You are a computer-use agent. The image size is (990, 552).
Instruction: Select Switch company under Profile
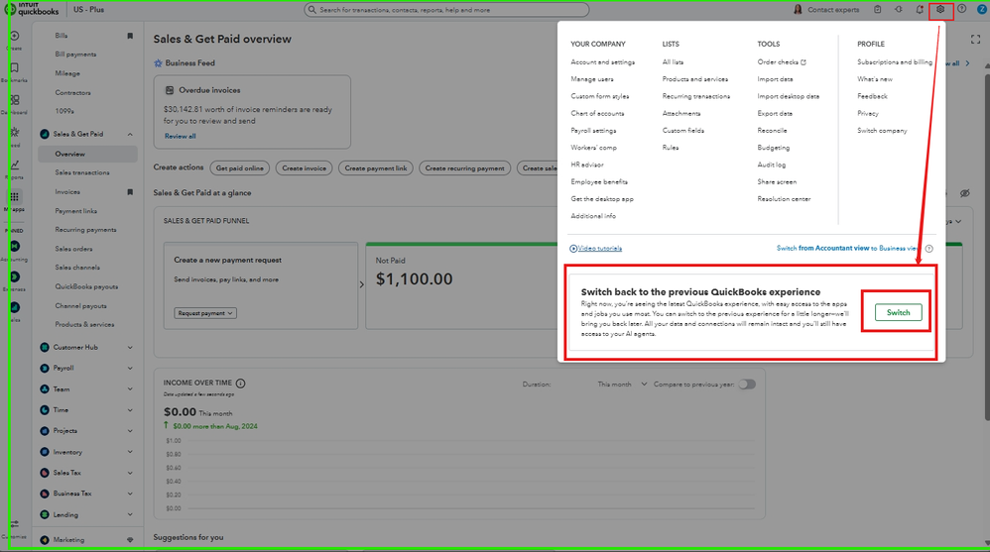point(882,131)
